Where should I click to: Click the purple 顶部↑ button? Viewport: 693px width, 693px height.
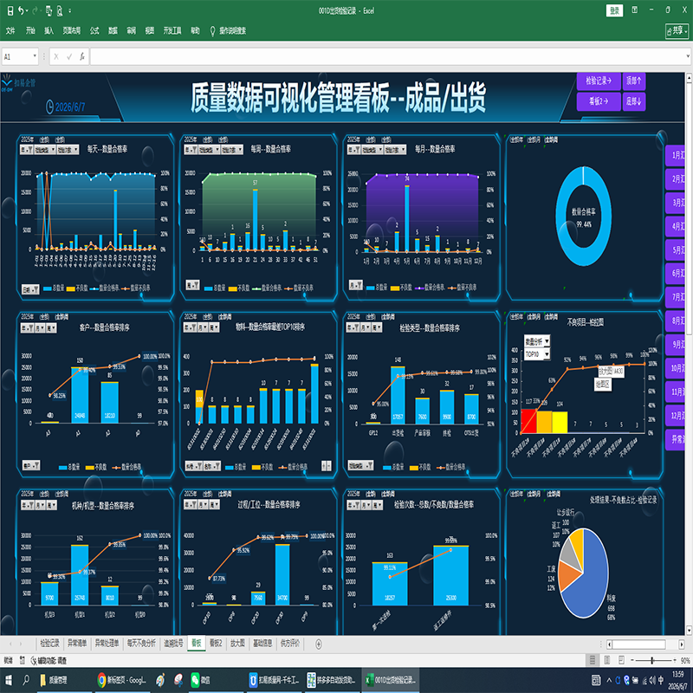(x=634, y=81)
